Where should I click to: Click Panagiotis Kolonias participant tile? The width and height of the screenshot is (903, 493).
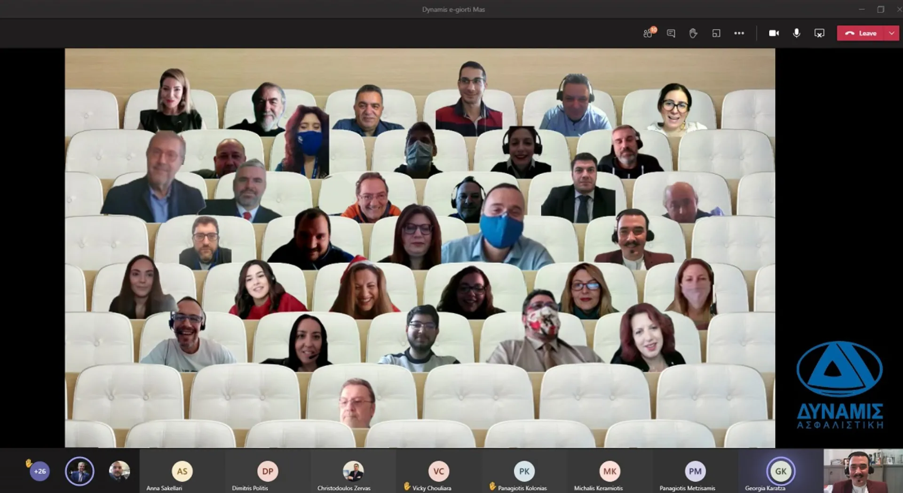[x=524, y=471]
